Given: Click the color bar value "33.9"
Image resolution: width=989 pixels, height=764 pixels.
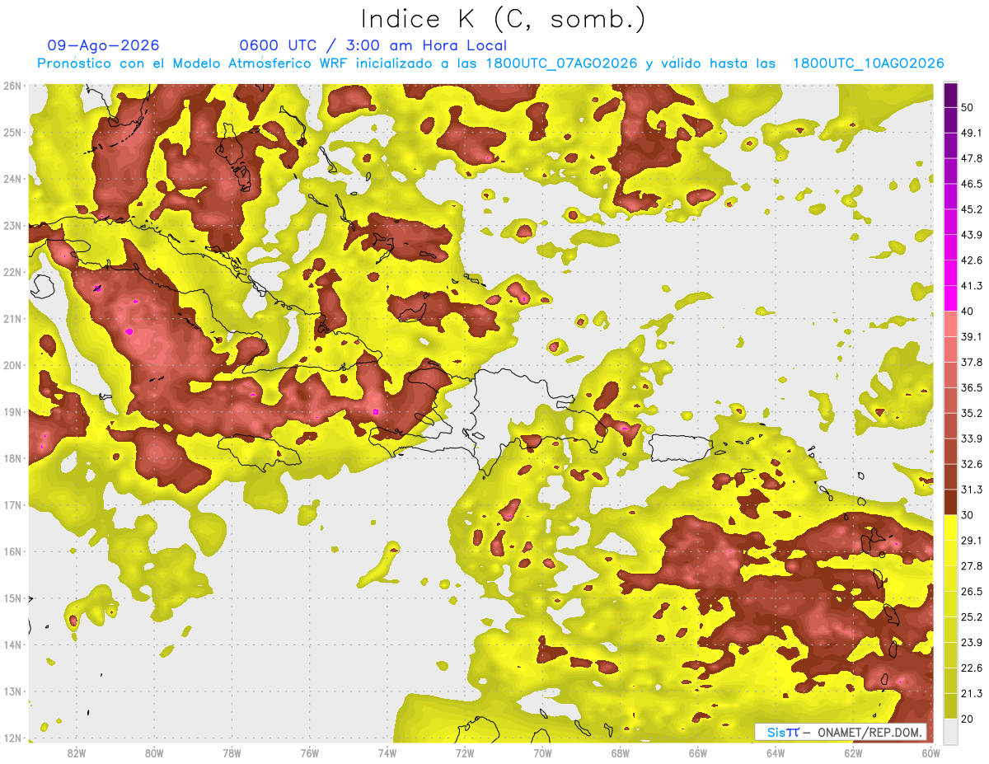Looking at the screenshot, I should (x=972, y=438).
